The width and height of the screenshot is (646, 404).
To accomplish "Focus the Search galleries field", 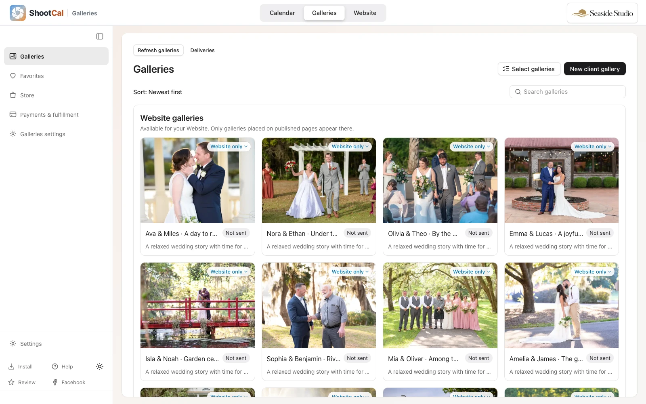I will [568, 92].
